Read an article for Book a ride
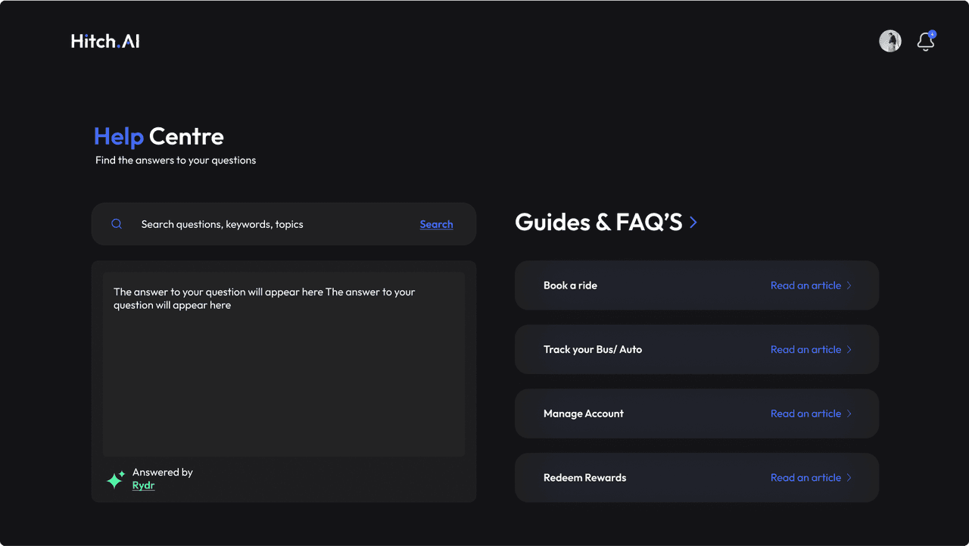This screenshot has height=546, width=969. click(x=805, y=285)
